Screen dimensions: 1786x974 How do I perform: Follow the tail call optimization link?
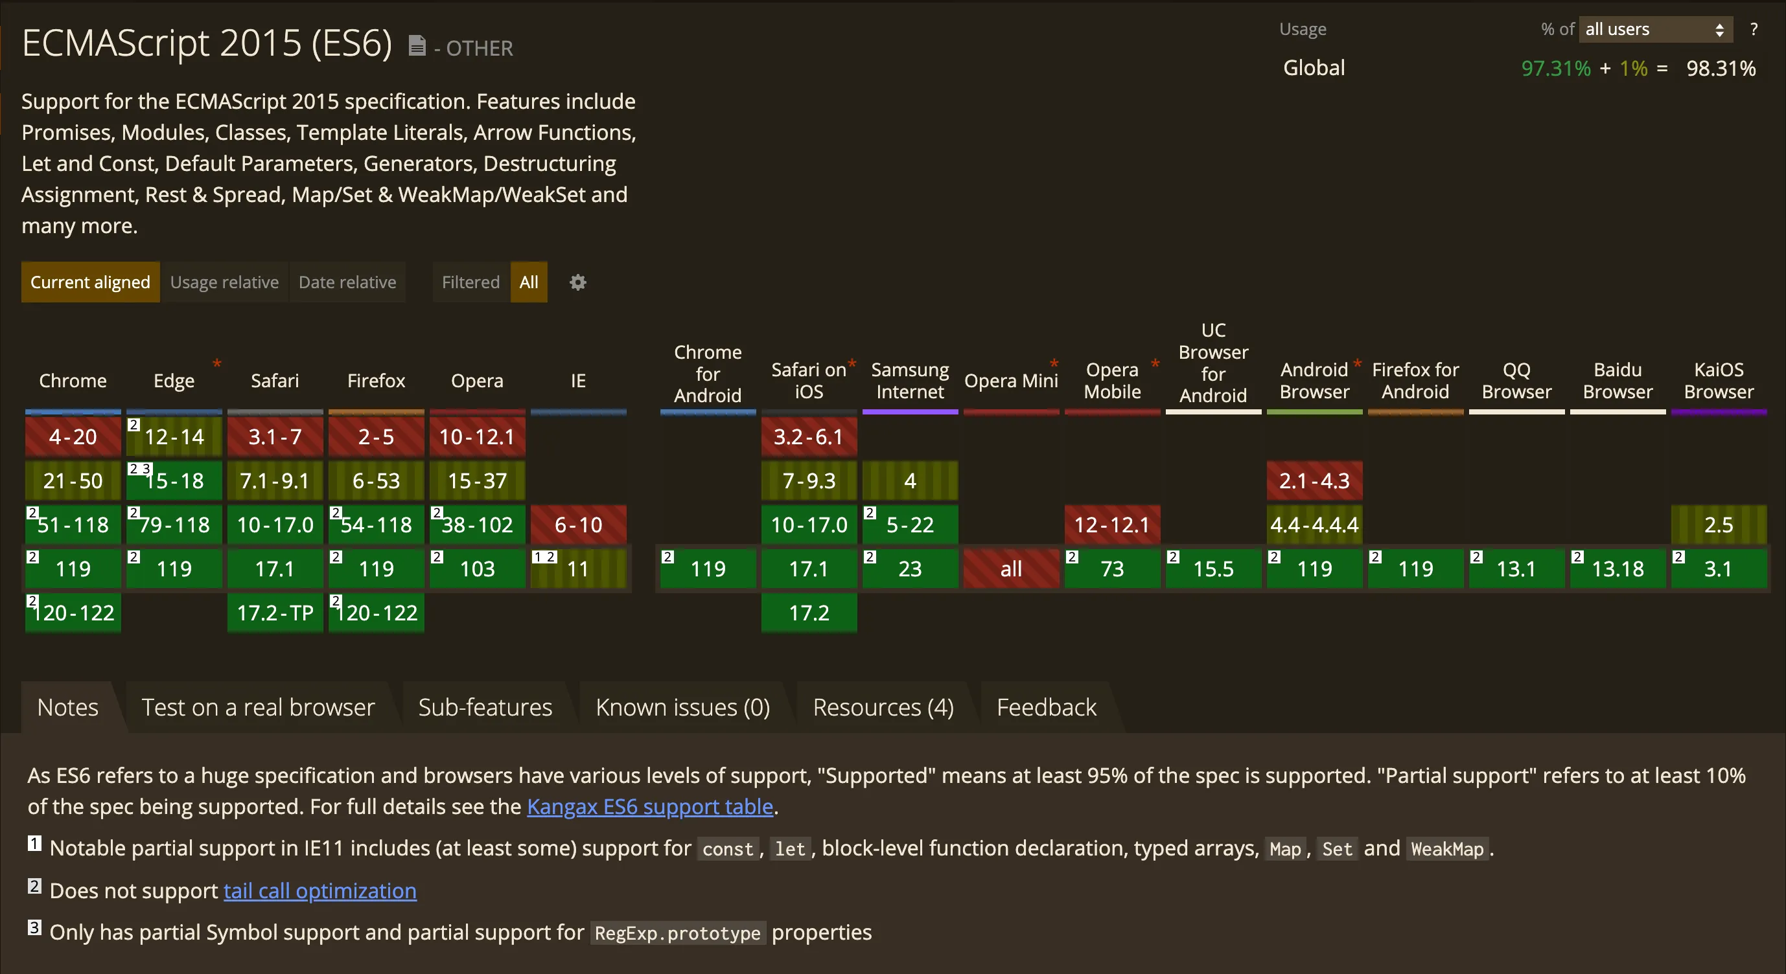coord(319,890)
